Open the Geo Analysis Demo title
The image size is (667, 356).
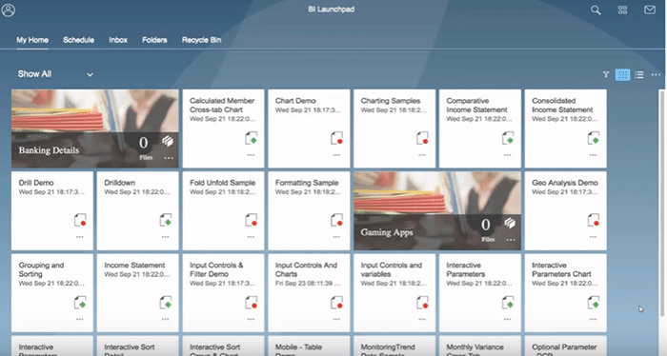[565, 183]
